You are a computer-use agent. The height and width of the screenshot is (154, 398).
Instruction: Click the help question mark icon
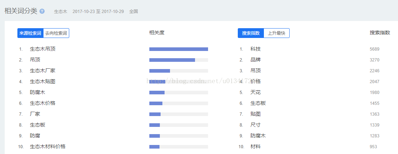(x=42, y=11)
